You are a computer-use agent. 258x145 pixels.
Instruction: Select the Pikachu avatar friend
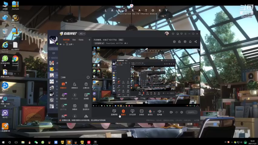52,69
